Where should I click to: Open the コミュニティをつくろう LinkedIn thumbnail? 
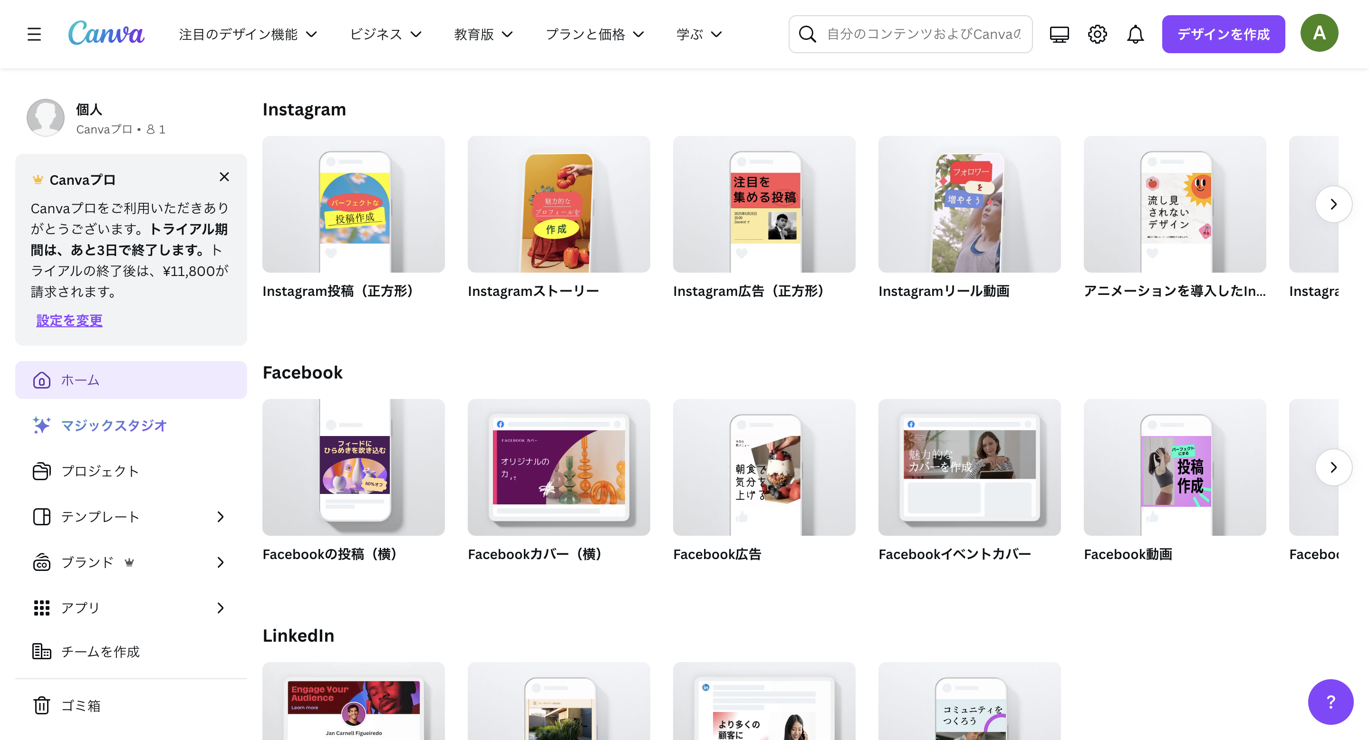(x=969, y=701)
